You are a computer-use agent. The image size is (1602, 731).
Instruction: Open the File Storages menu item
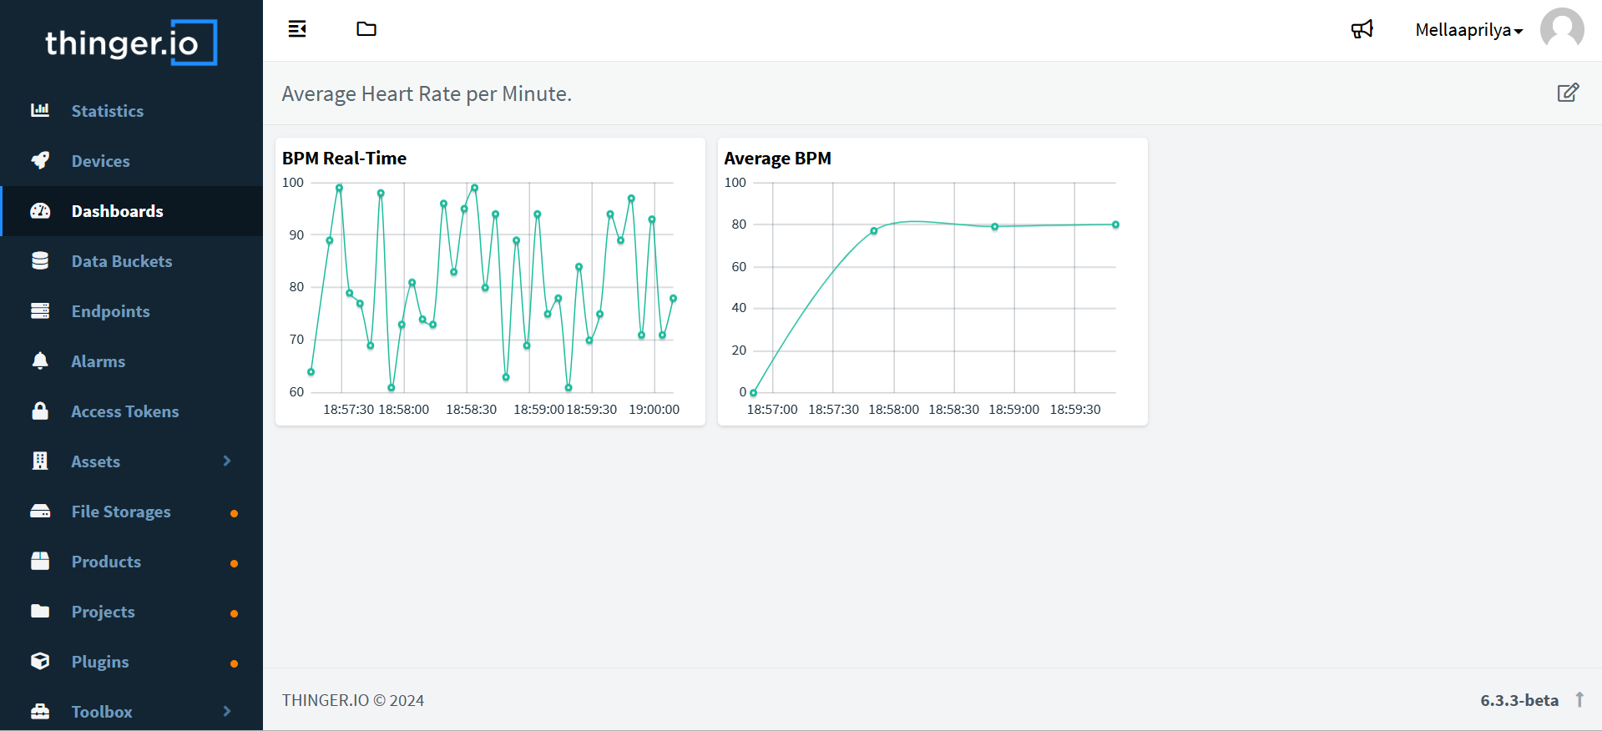121,512
